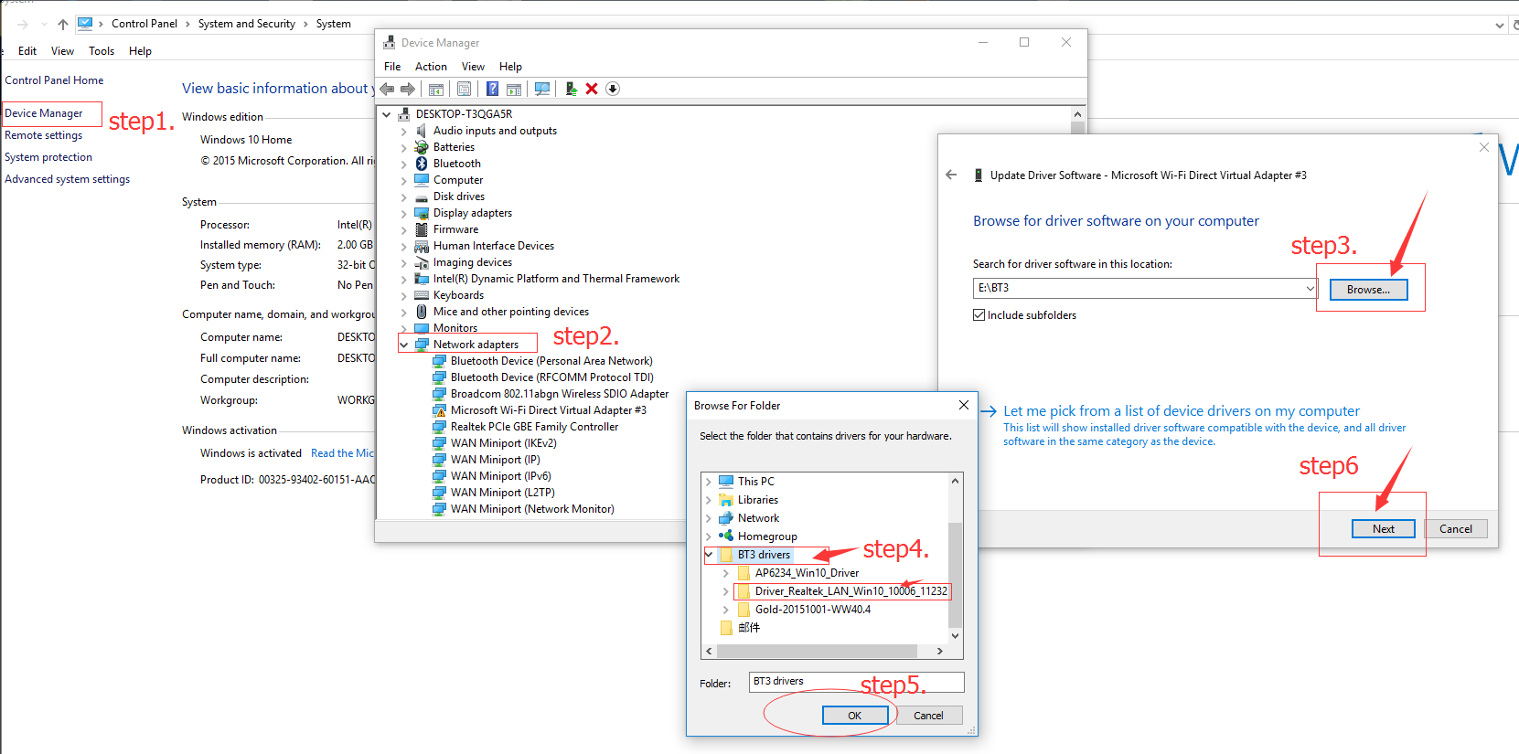This screenshot has height=754, width=1519.
Task: Select the Bluetooth category icon in device tree
Action: pos(422,164)
